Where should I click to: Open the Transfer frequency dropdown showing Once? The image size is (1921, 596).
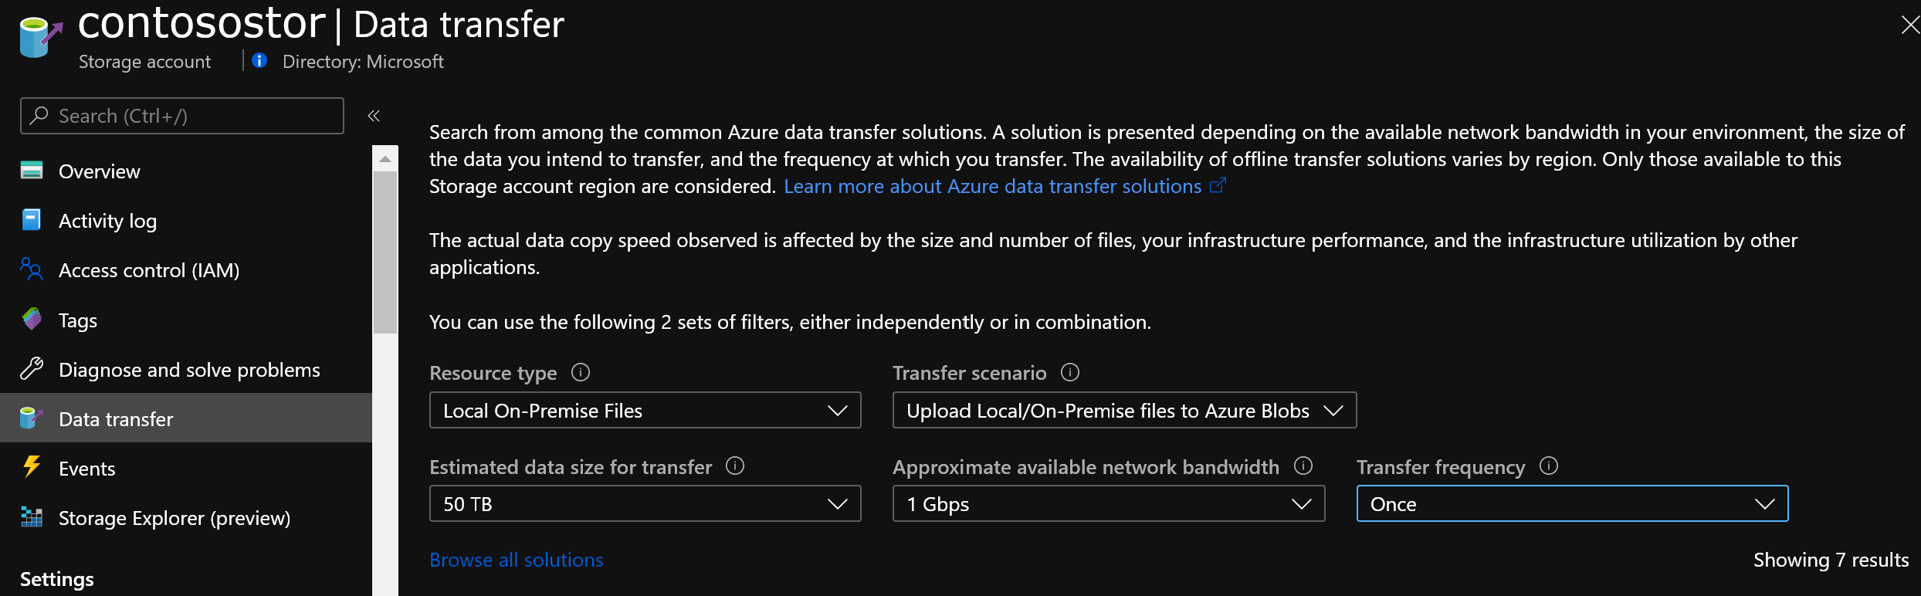(1572, 503)
